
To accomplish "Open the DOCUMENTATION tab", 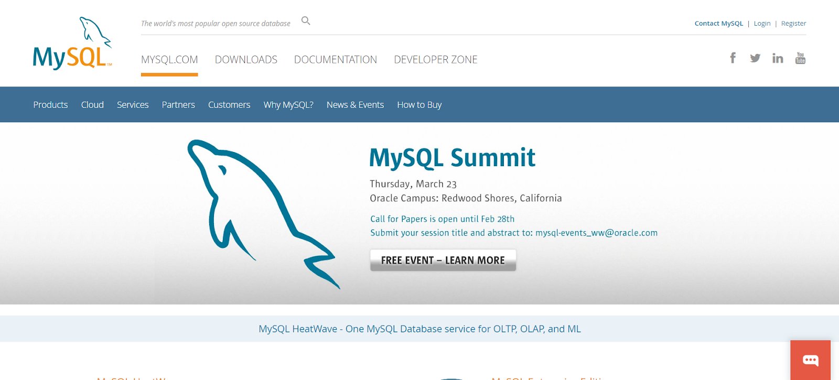I will click(x=336, y=60).
